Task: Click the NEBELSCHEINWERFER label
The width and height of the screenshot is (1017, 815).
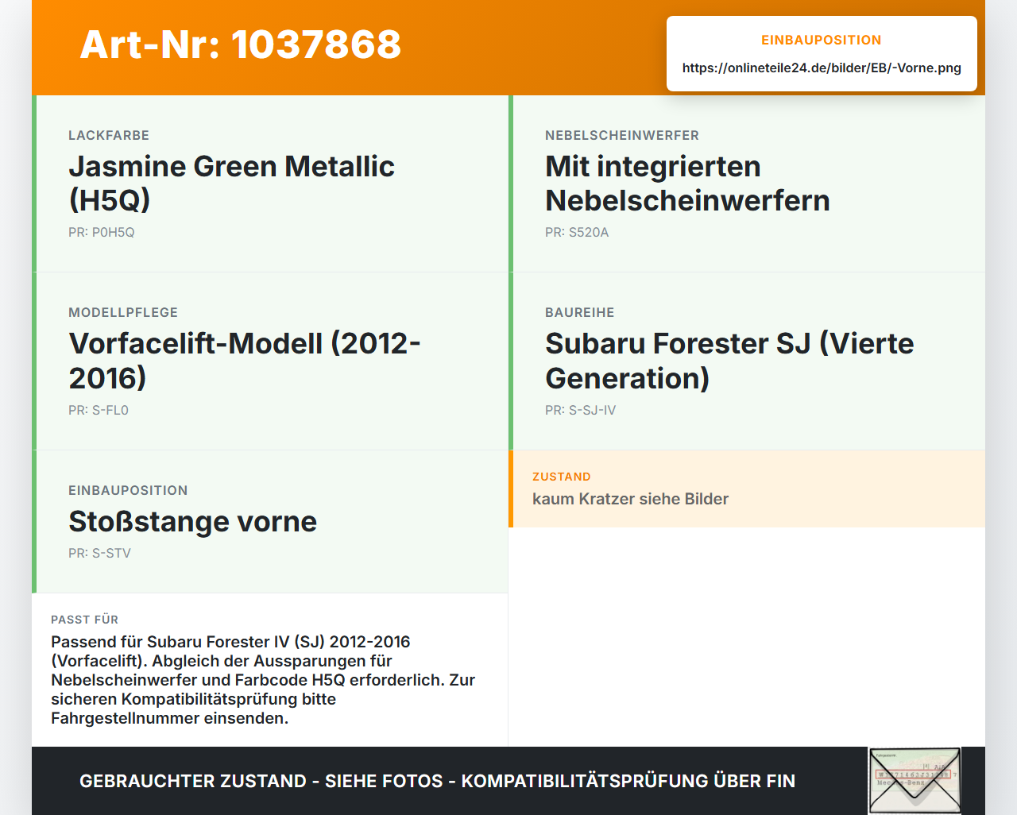Action: (x=622, y=136)
